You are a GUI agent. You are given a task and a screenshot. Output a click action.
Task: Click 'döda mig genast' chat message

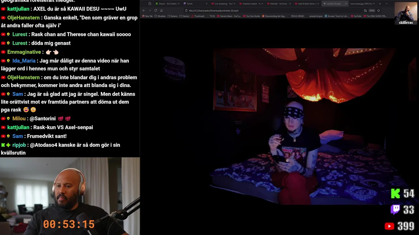click(51, 43)
